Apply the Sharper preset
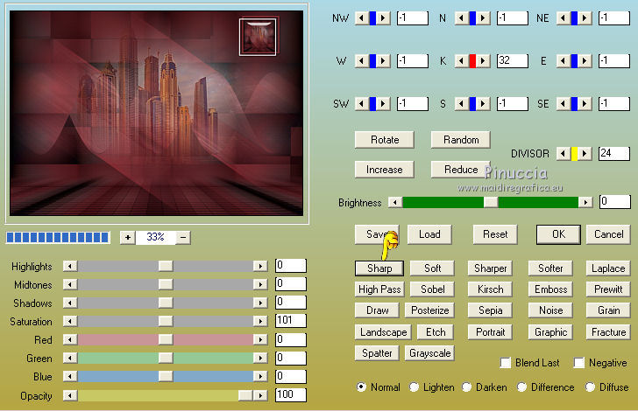Viewport: 638px width, 411px height. click(490, 268)
